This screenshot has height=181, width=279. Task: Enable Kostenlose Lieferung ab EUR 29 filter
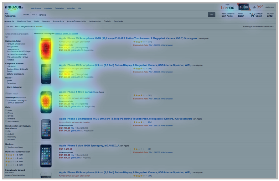click(x=6, y=100)
